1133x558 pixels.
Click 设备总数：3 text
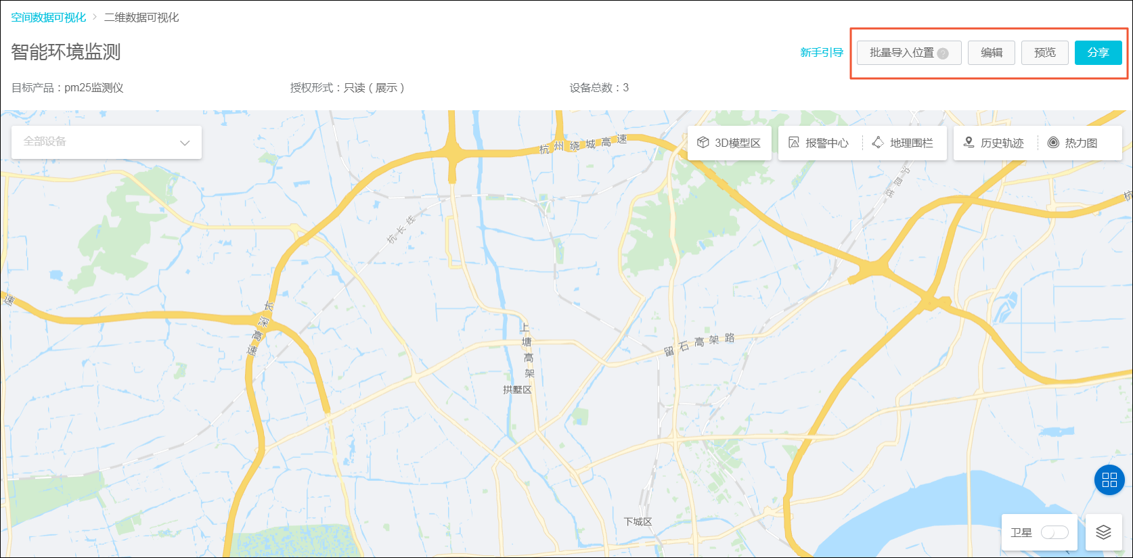pyautogui.click(x=599, y=88)
